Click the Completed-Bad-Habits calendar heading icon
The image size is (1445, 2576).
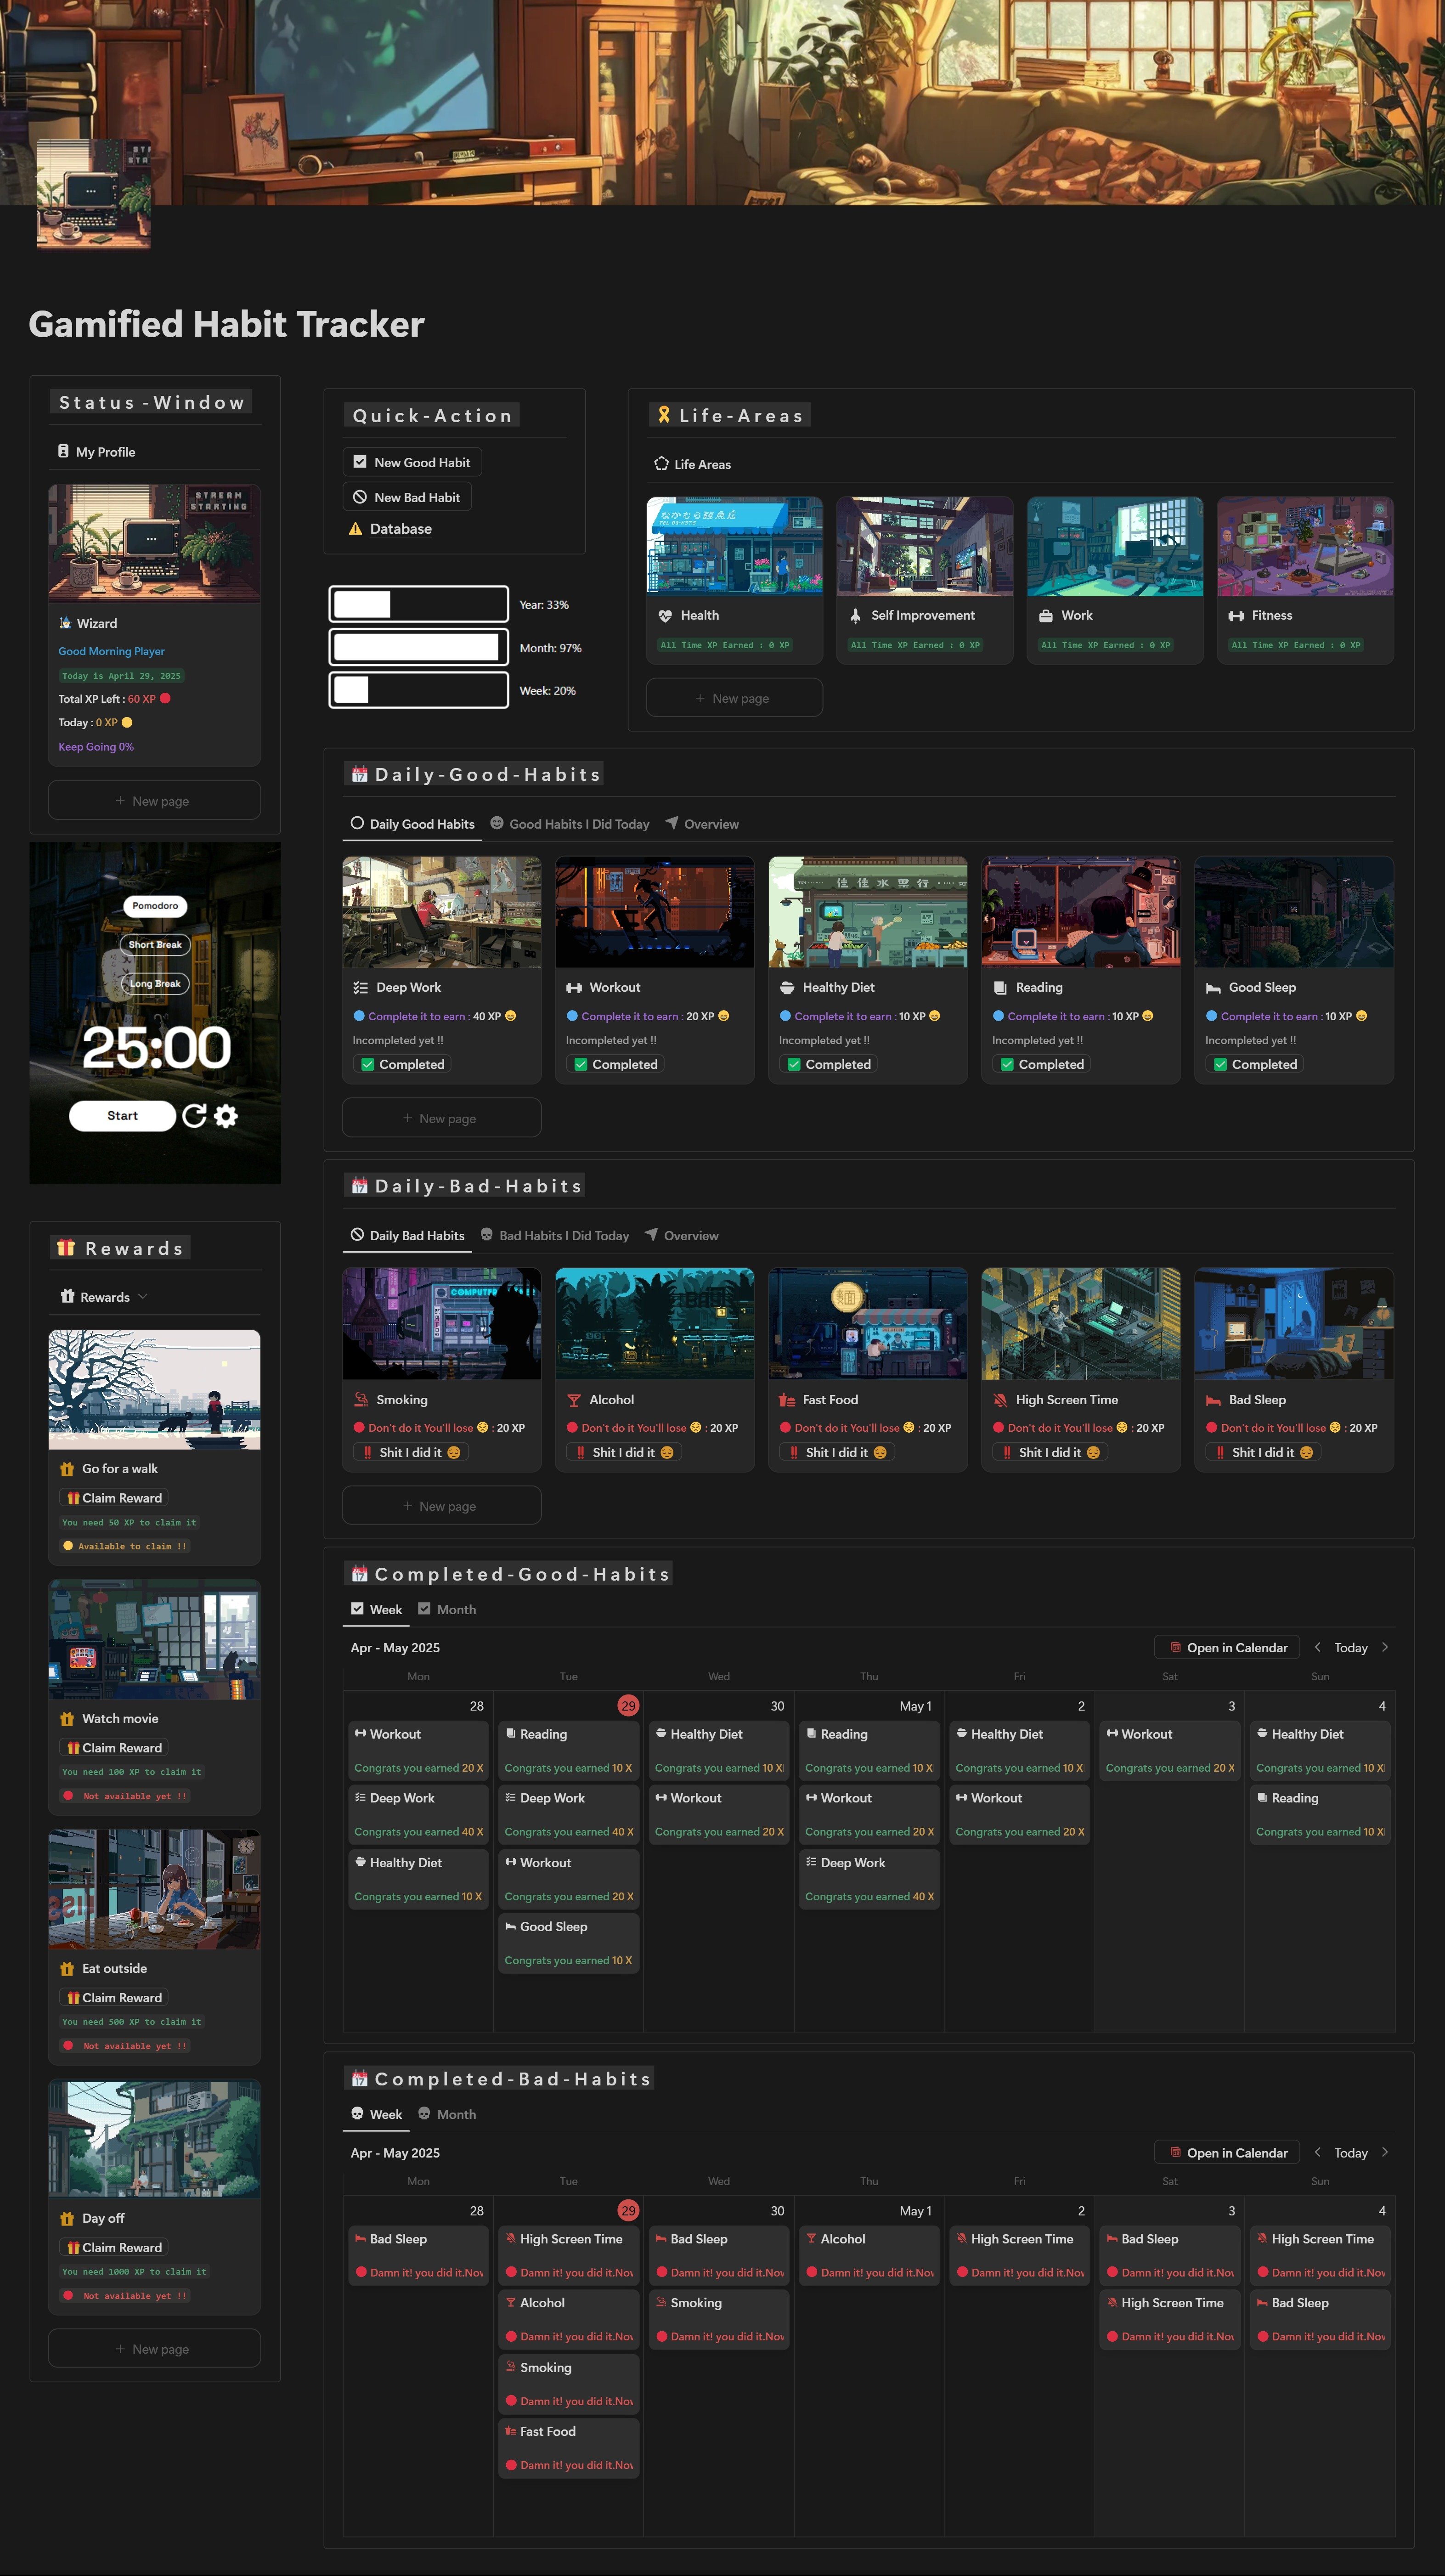tap(359, 2079)
